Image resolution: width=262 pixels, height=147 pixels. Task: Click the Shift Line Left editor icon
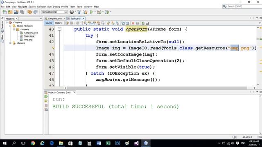pyautogui.click(x=123, y=23)
